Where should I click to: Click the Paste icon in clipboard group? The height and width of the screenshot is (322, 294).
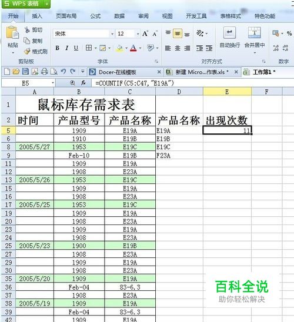point(12,33)
